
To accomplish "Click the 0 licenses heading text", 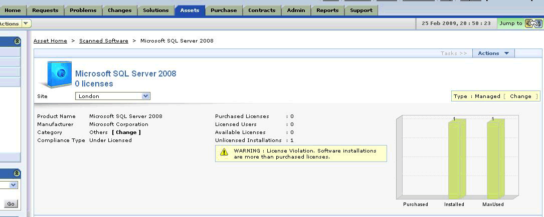I will 94,84.
